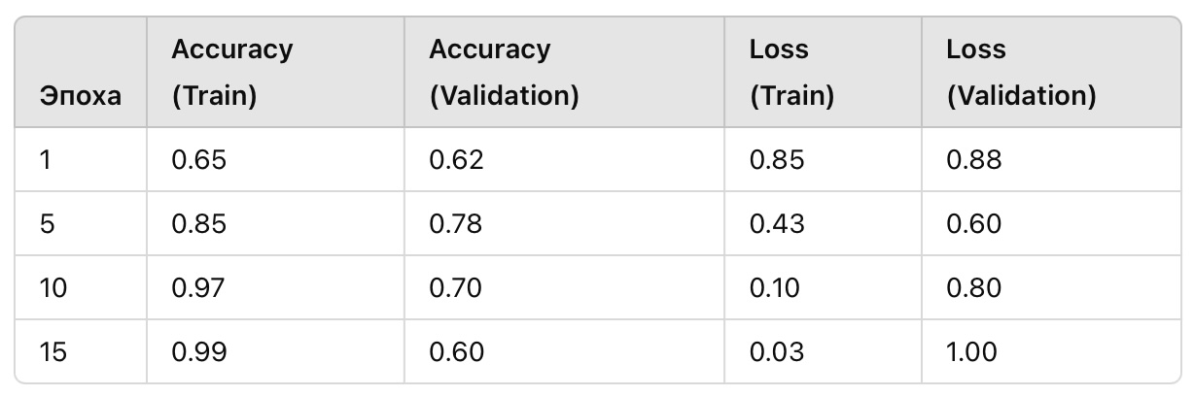Click train loss value 0.43
The image size is (1194, 396).
777,223
